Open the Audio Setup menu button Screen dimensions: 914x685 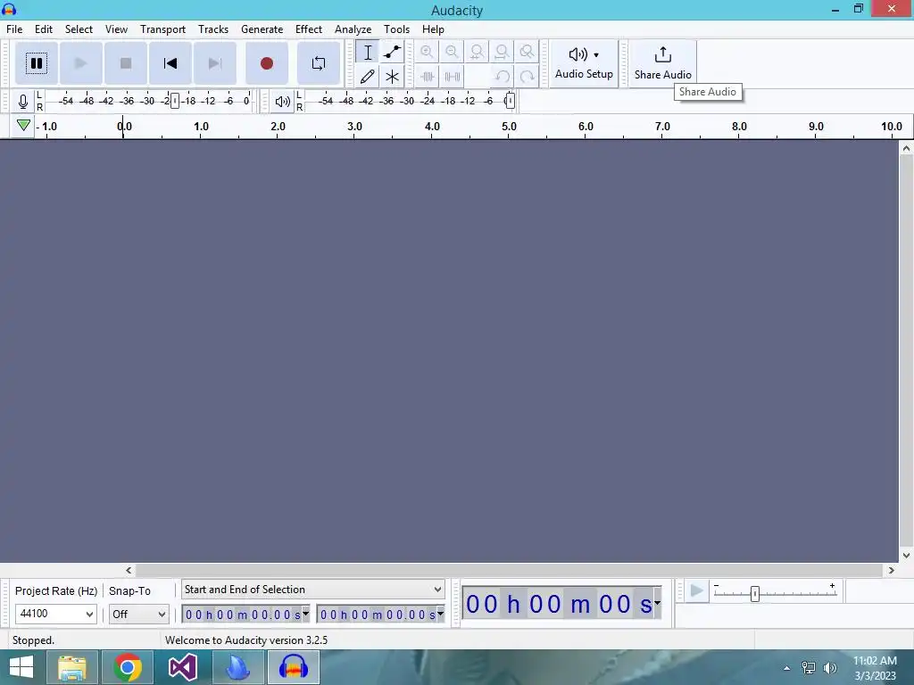[x=584, y=63]
